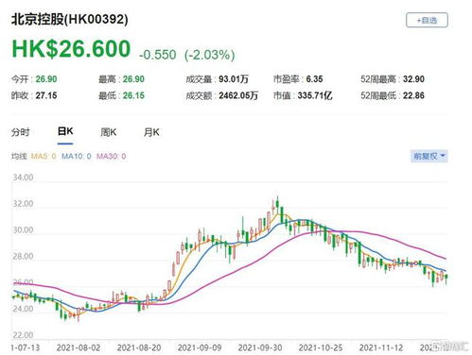This screenshot has width=472, height=355.
Task: Click the 2021-08-02 date axis marker
Action: 79,347
